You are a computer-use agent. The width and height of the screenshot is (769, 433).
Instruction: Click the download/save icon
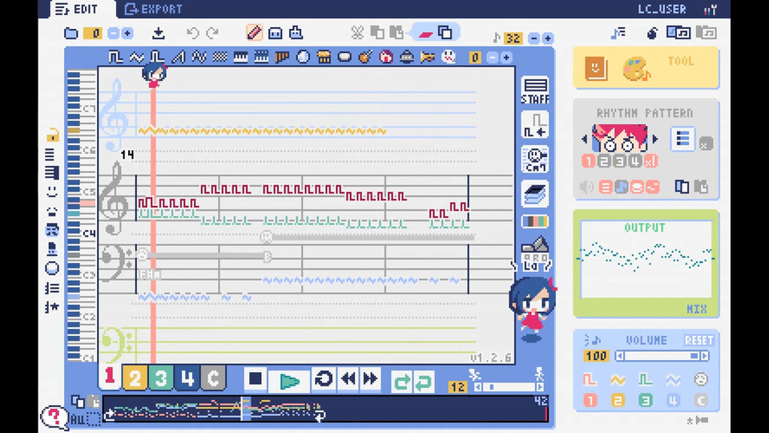158,33
